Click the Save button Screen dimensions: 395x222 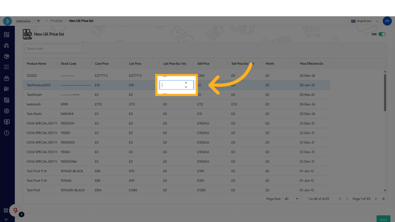pyautogui.click(x=383, y=219)
